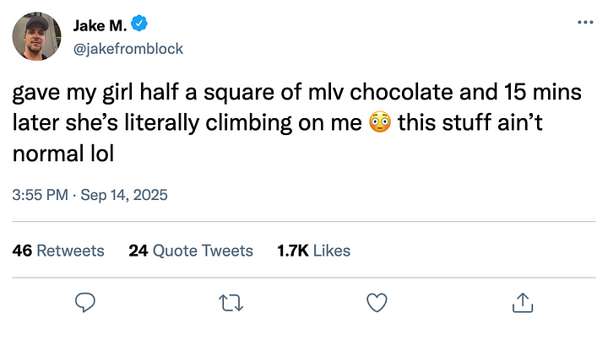This screenshot has width=608, height=340.
Task: Open the share upload arrow icon
Action: click(522, 301)
